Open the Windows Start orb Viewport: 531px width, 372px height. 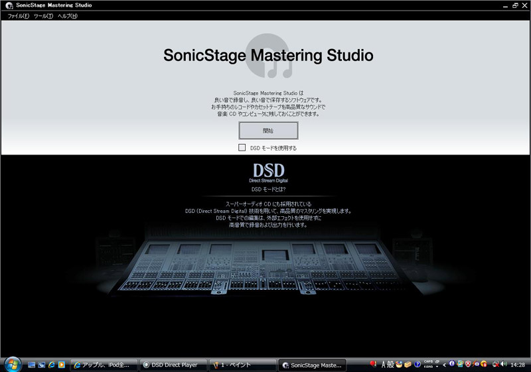pyautogui.click(x=13, y=364)
